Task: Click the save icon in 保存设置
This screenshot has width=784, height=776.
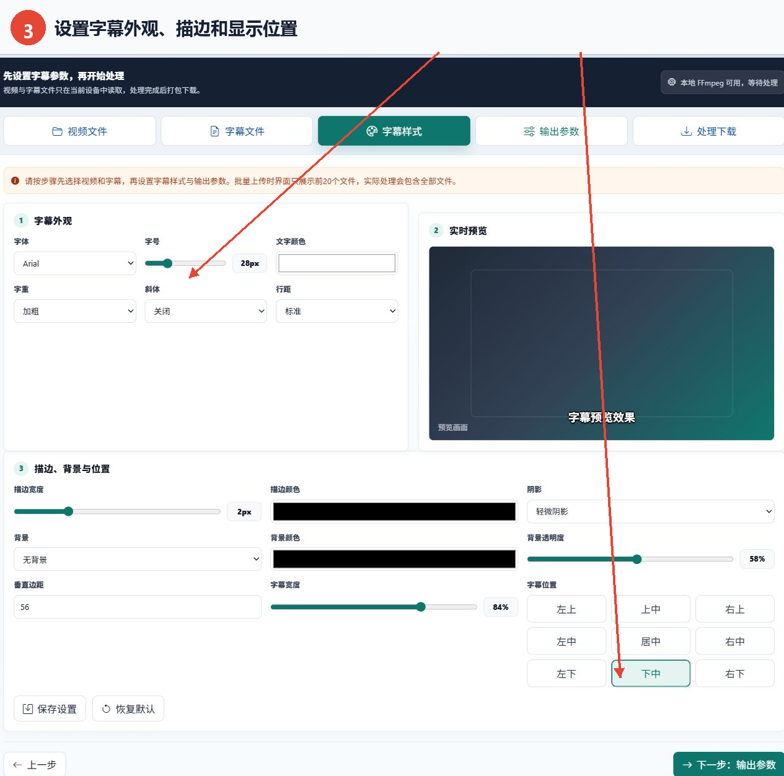Action: 28,708
